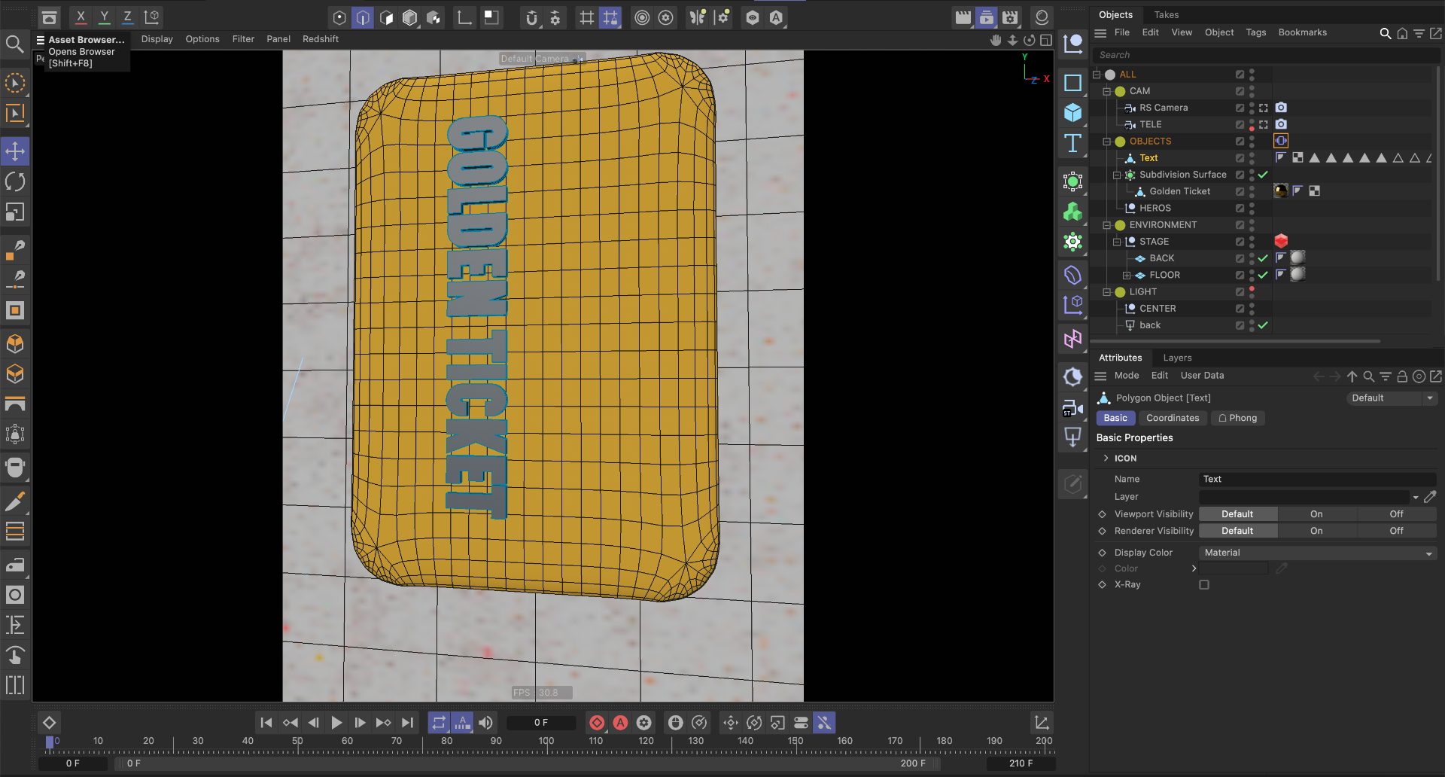The height and width of the screenshot is (777, 1445).
Task: Click keyframe diamond icon at timeline left
Action: (49, 723)
